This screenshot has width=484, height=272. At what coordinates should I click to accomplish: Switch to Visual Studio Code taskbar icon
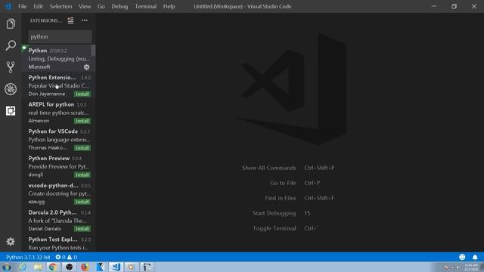coord(116,267)
